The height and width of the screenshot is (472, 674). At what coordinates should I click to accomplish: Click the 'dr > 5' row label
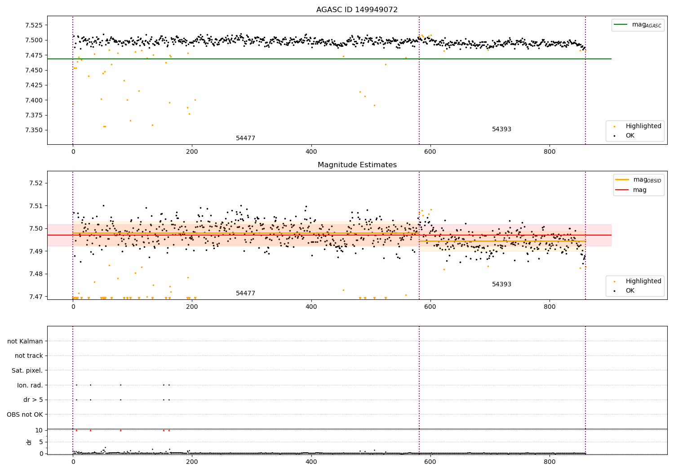[x=33, y=400]
